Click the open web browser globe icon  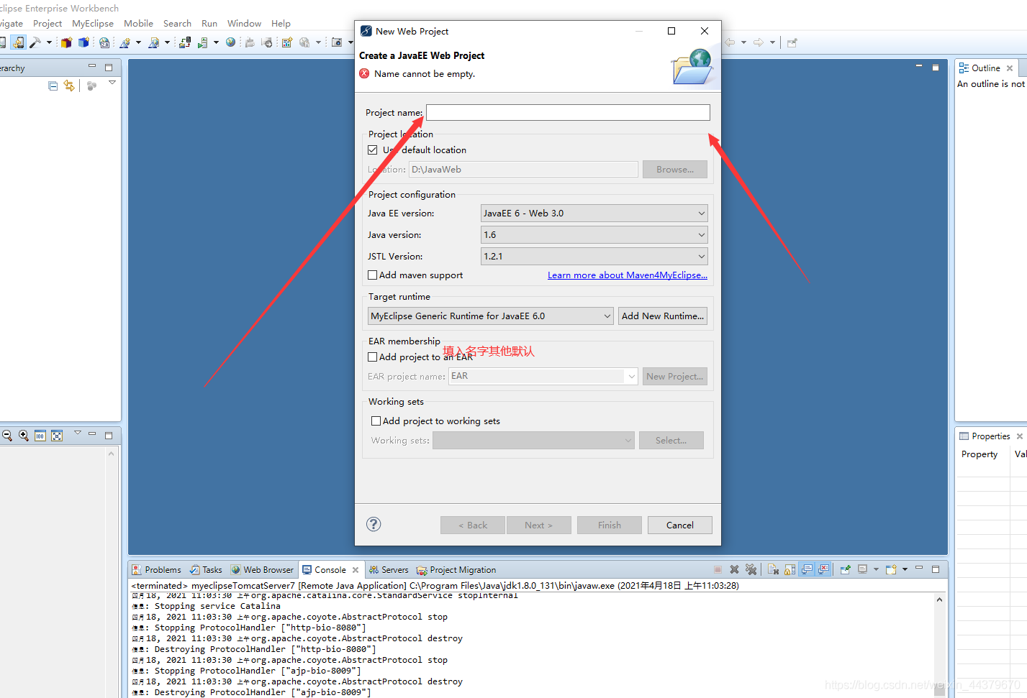coord(230,42)
